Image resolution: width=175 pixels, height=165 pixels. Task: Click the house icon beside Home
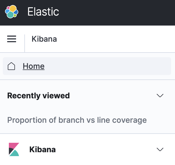click(x=11, y=66)
